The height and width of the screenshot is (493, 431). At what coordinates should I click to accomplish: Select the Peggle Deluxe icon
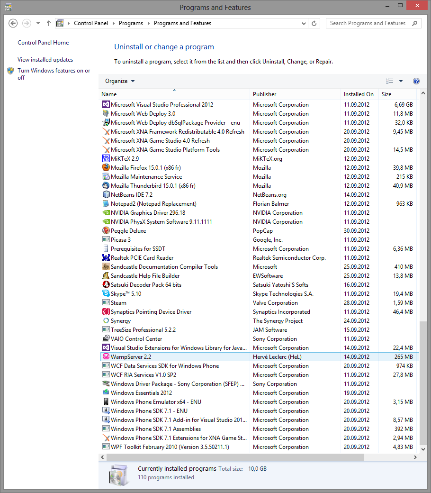click(106, 231)
